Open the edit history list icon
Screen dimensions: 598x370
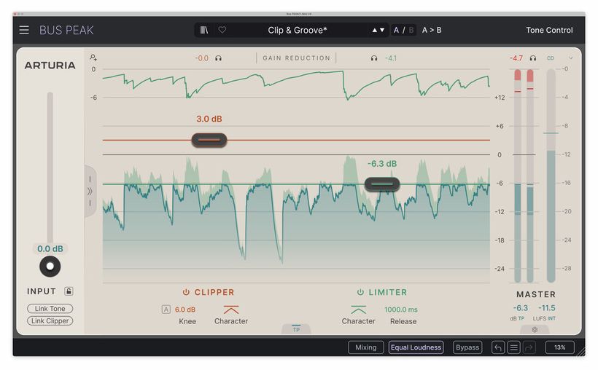tap(513, 347)
